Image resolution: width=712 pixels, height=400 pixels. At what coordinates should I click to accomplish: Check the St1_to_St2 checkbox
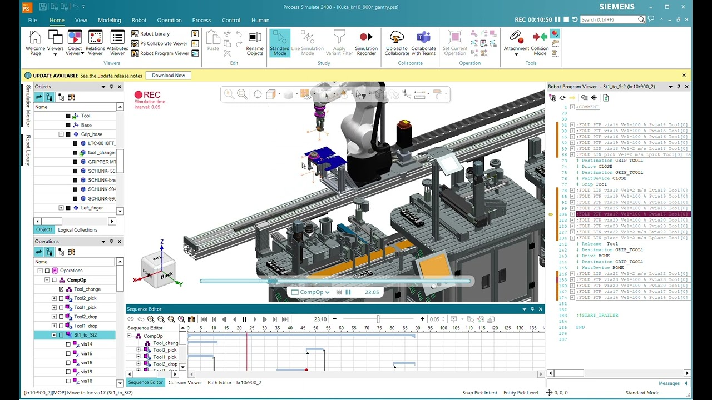pos(61,335)
